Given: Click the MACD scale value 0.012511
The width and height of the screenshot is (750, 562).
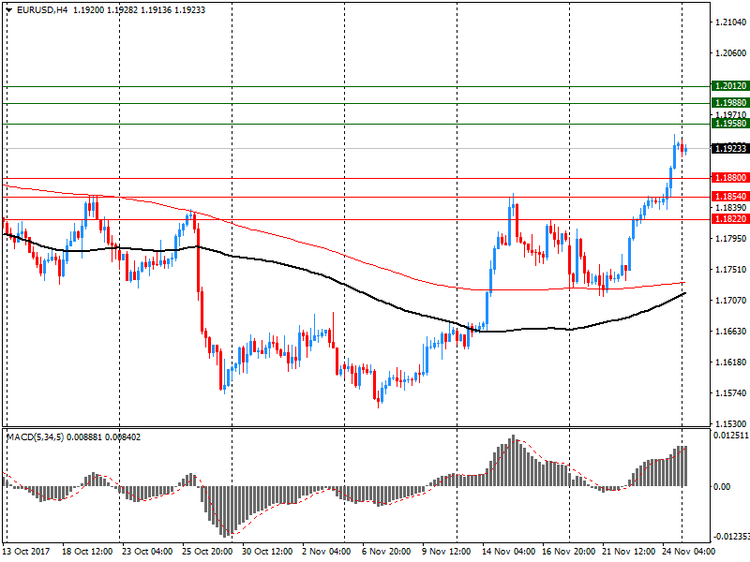Looking at the screenshot, I should click(731, 436).
